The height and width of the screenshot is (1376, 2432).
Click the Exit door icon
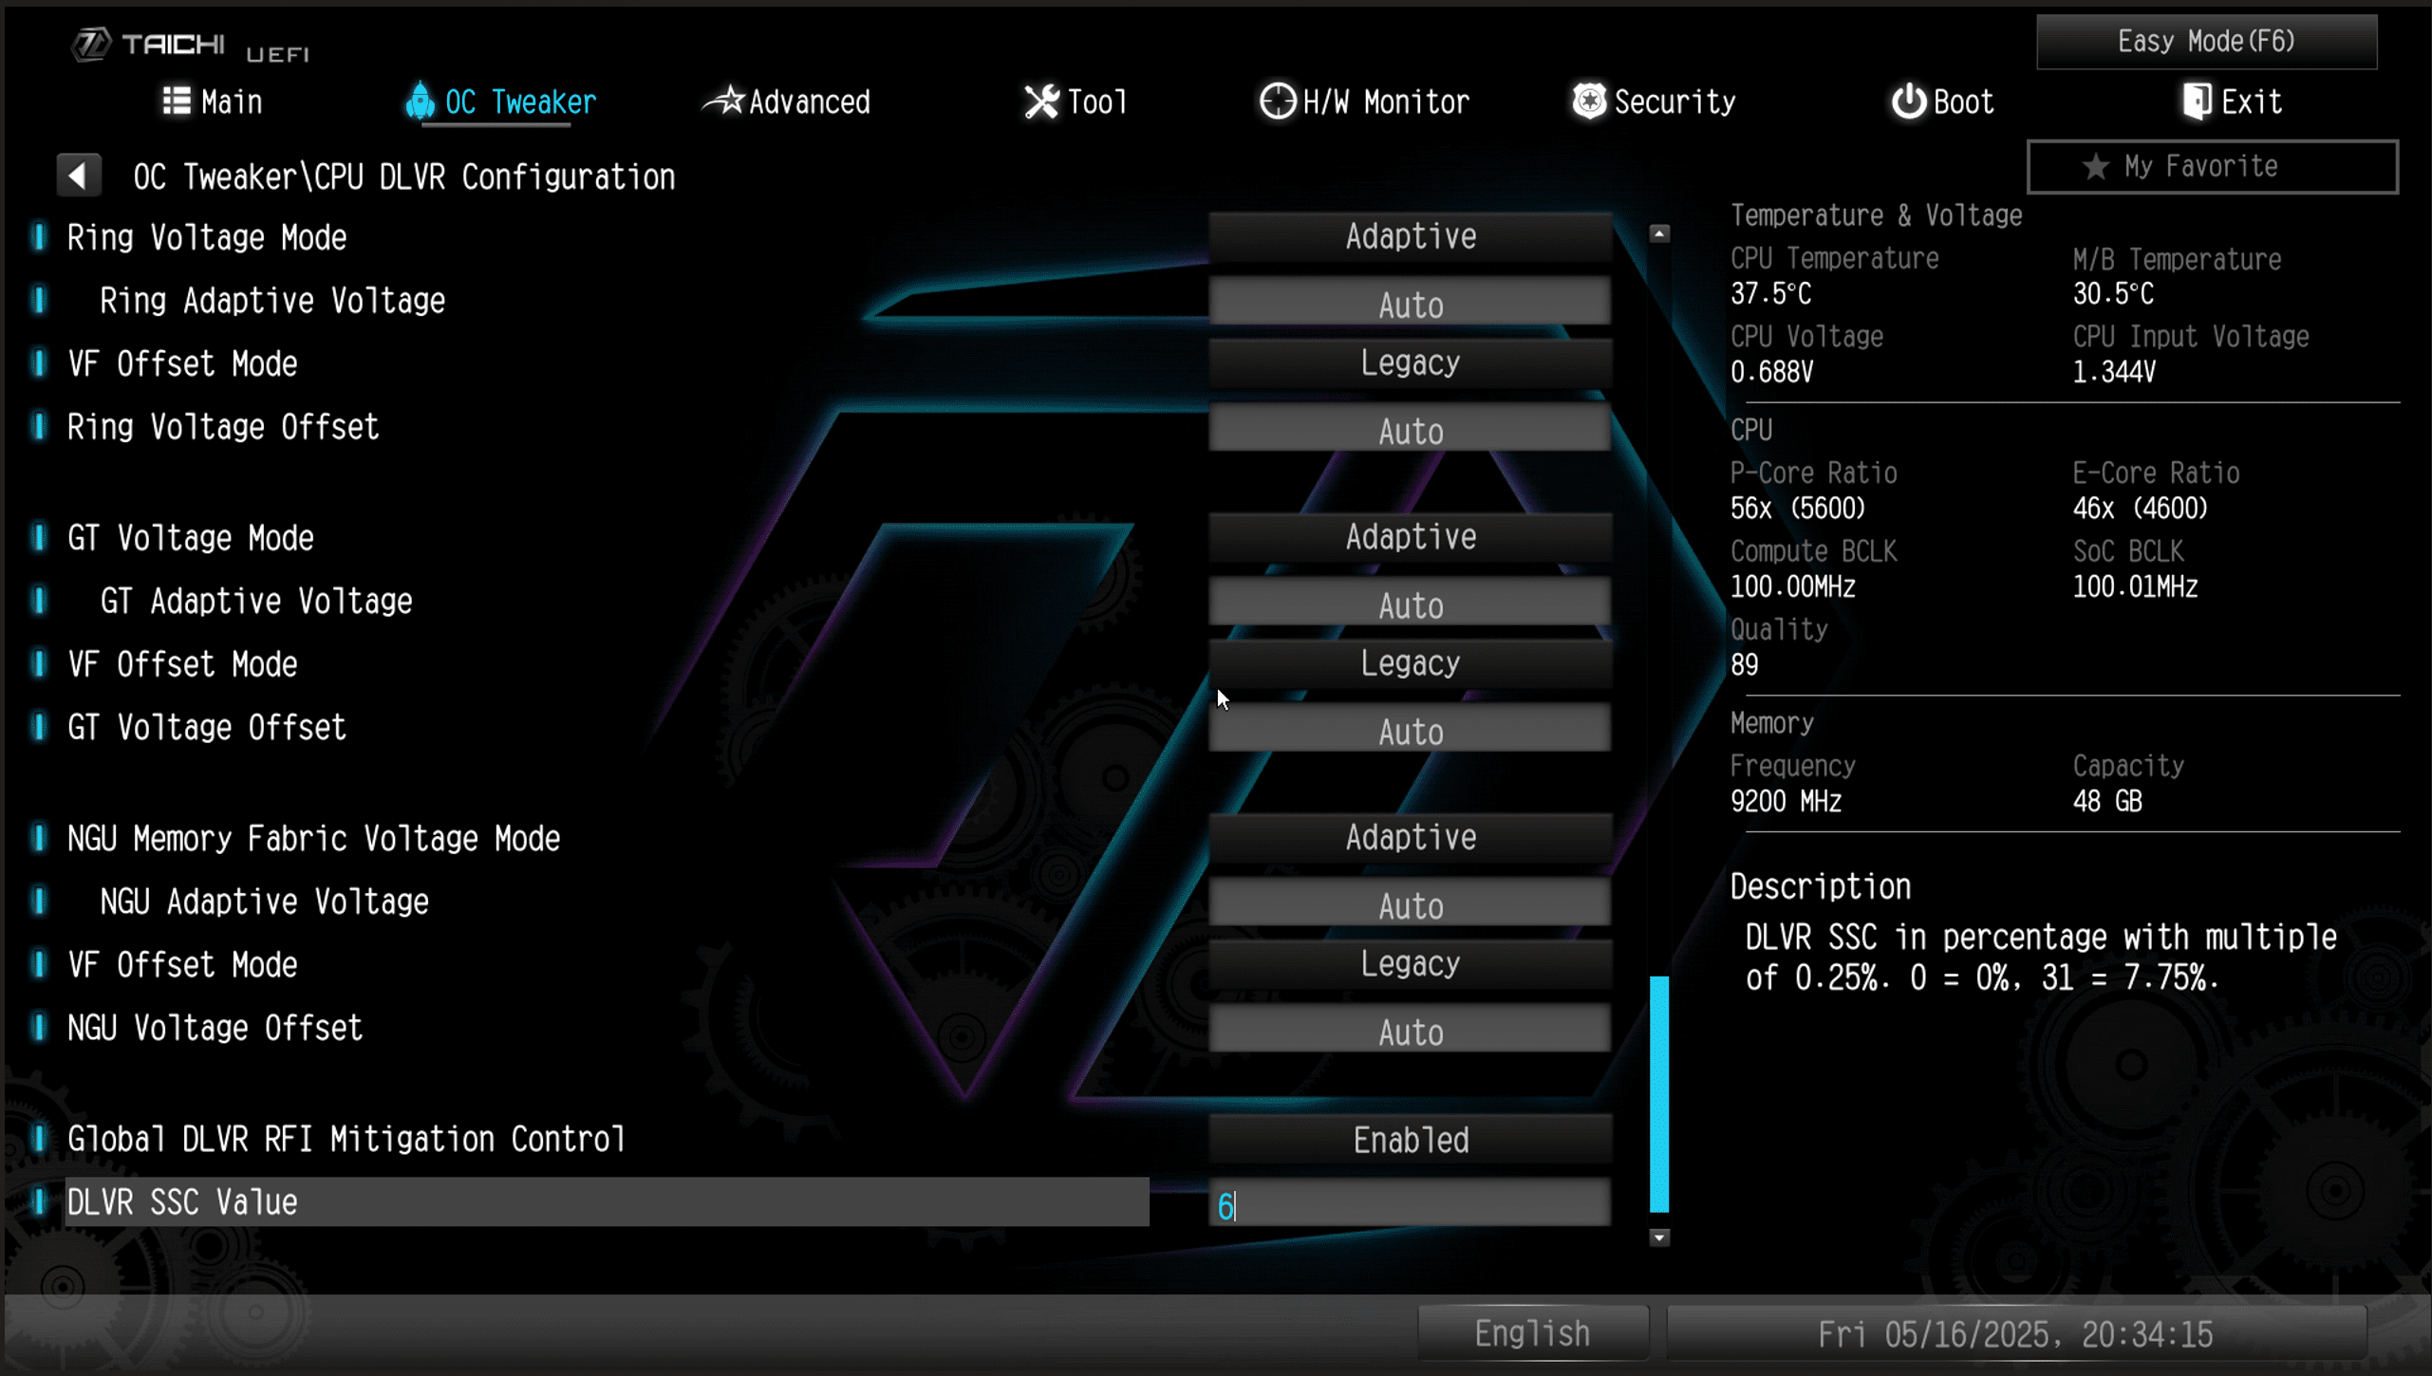[x=2196, y=101]
